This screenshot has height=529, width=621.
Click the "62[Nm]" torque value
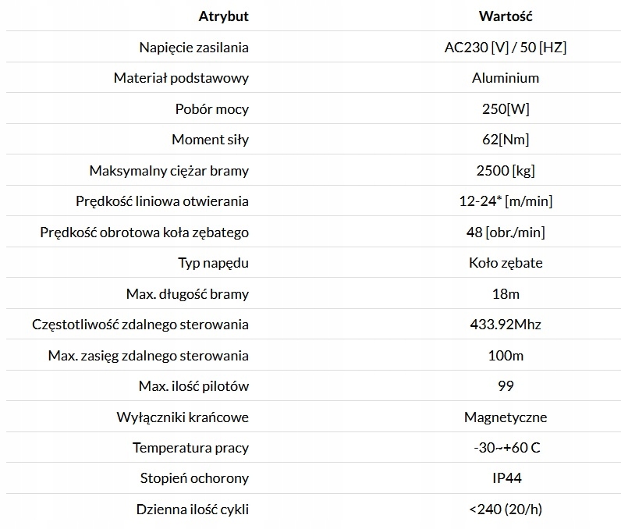tap(505, 140)
